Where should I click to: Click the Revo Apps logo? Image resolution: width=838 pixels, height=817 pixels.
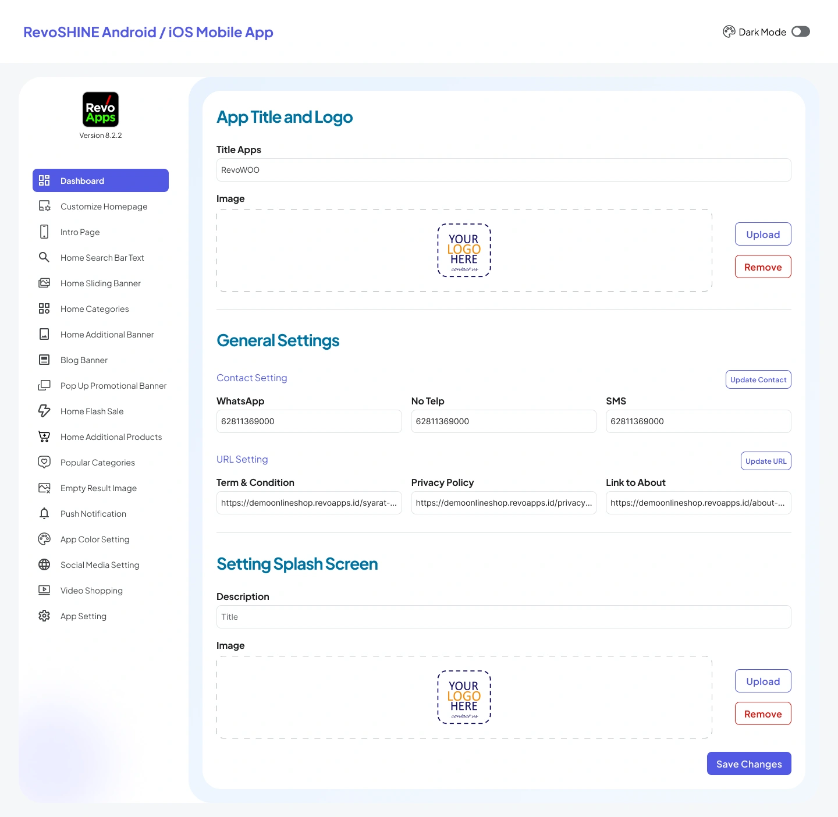point(101,109)
